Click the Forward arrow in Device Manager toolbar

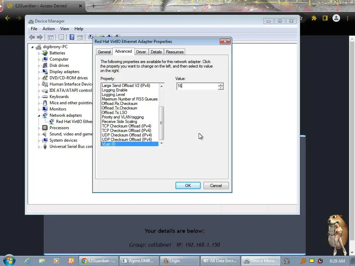coord(40,37)
